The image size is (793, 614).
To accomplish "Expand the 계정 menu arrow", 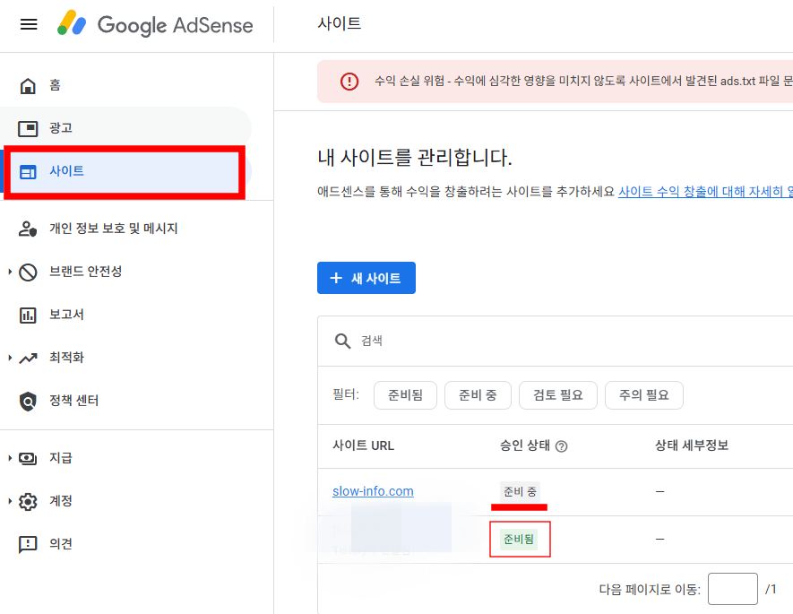I will [10, 502].
